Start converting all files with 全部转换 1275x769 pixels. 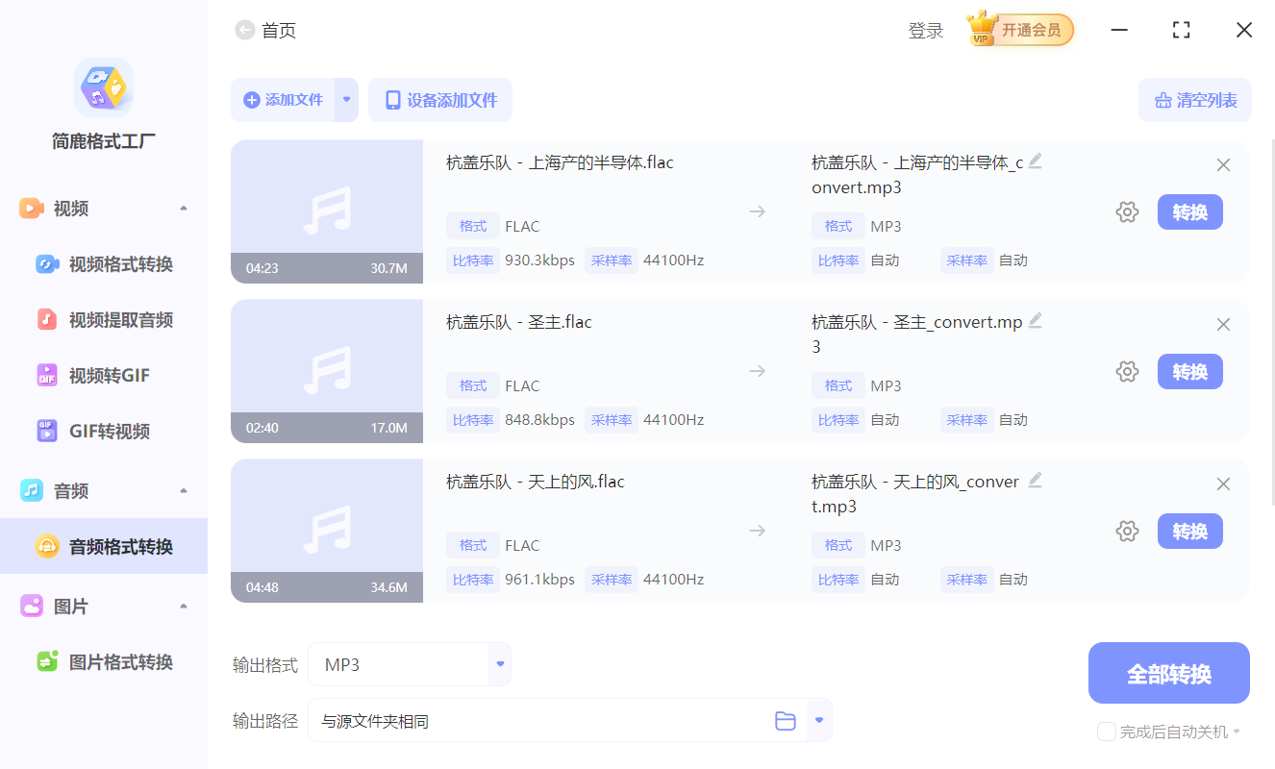tap(1168, 673)
